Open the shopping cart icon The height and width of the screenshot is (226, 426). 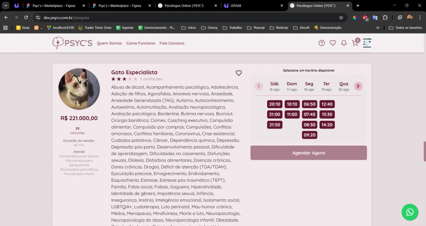[x=355, y=43]
